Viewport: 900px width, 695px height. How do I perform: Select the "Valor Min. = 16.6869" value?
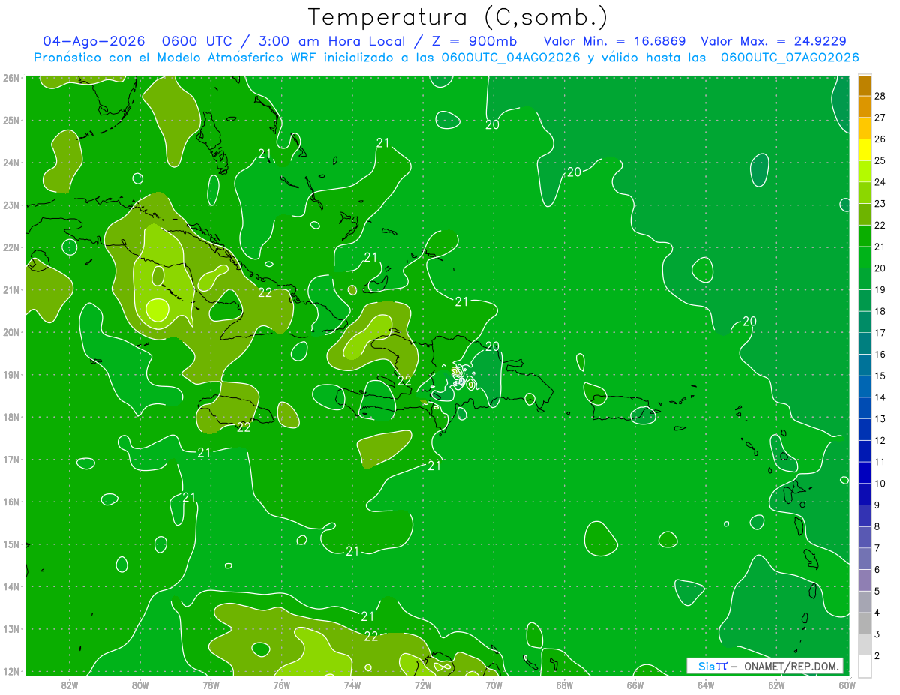click(x=614, y=41)
